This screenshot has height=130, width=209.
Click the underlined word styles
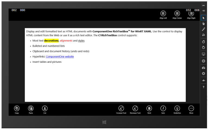(x=81, y=40)
